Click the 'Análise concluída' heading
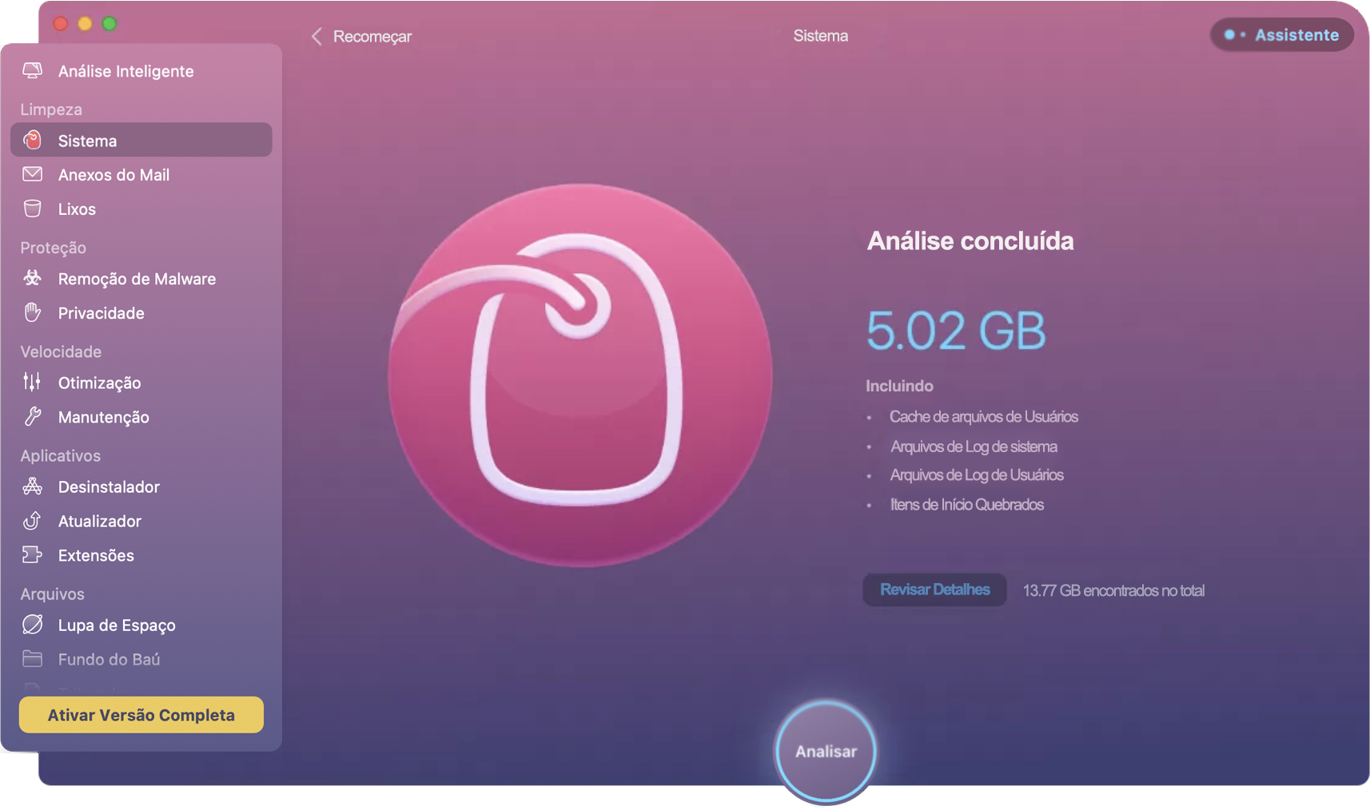Image resolution: width=1370 pixels, height=810 pixels. (x=970, y=240)
